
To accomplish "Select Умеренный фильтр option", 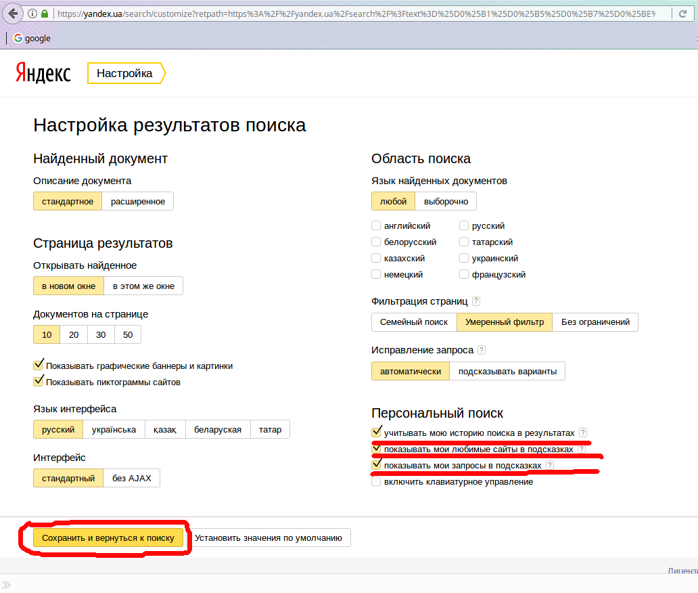I will click(505, 322).
